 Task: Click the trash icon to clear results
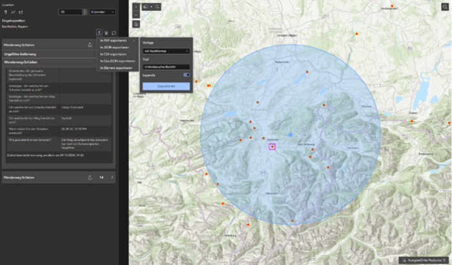(107, 33)
